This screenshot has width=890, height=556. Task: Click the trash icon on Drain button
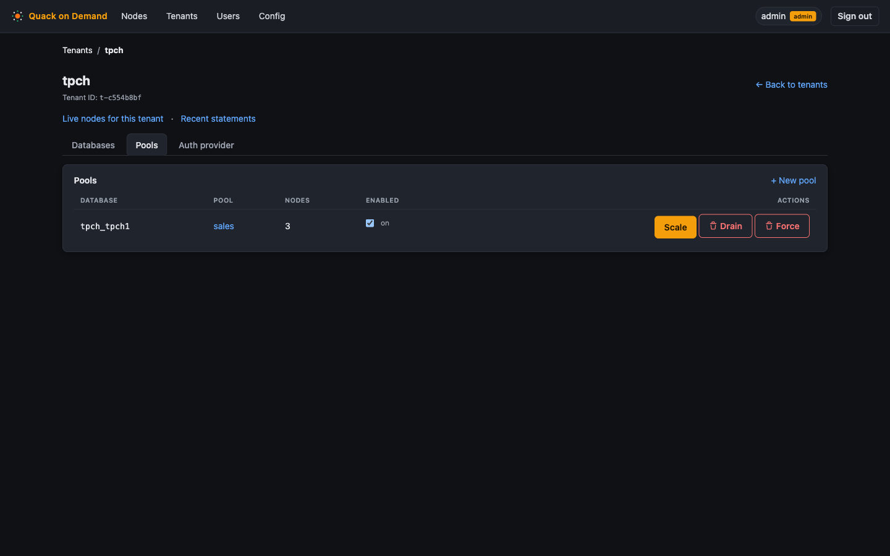[713, 226]
